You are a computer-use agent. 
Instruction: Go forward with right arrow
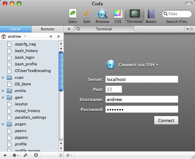[x=59, y=36]
